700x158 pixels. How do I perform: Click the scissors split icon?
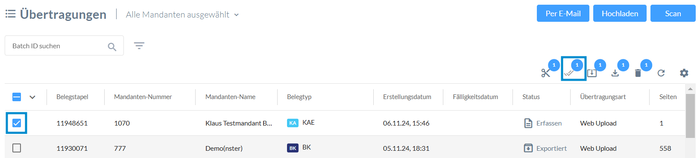coord(545,73)
